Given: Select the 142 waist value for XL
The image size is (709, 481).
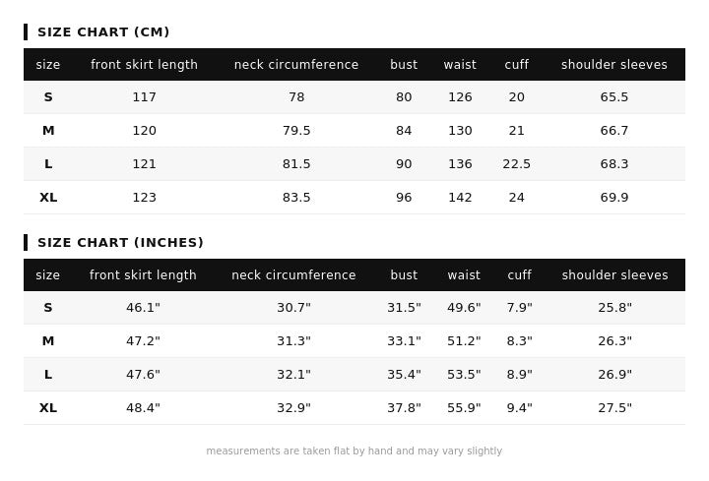Looking at the screenshot, I should (x=460, y=198).
